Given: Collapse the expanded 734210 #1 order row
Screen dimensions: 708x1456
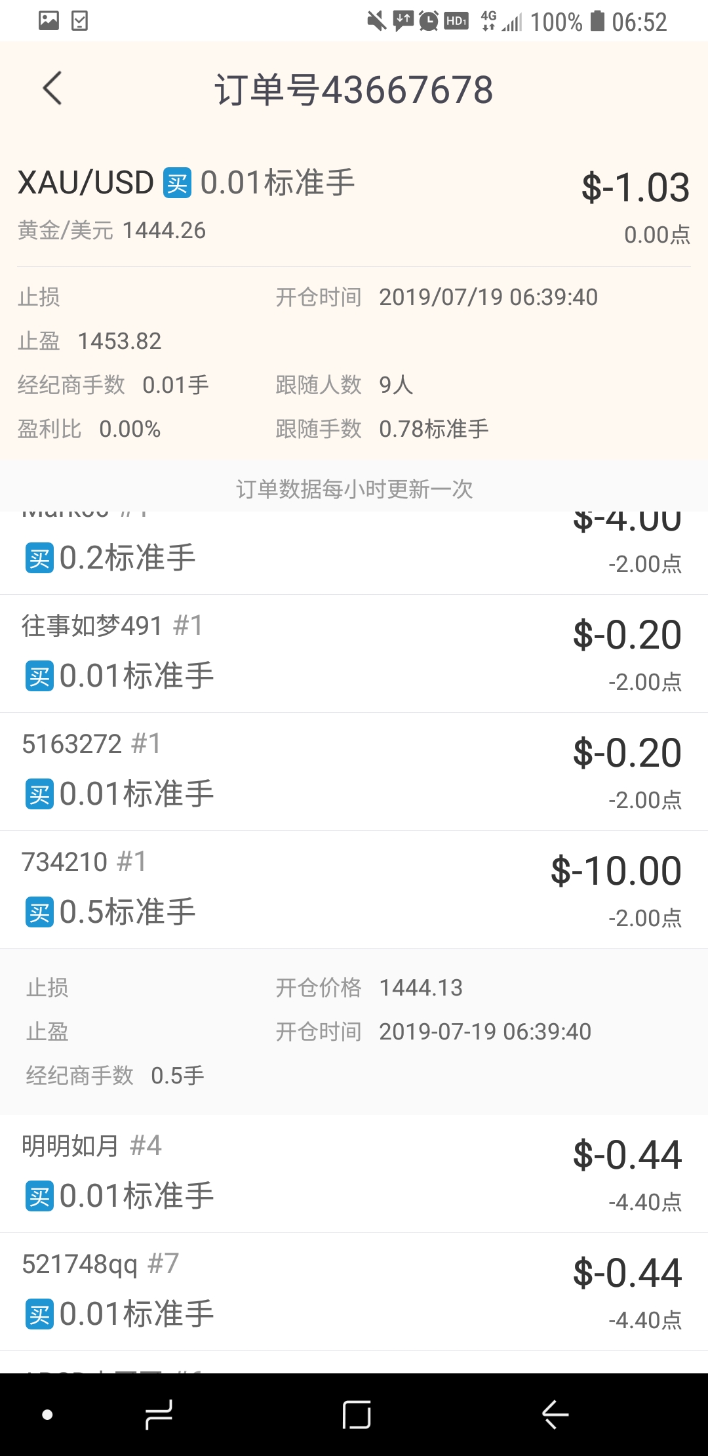Looking at the screenshot, I should 354,889.
